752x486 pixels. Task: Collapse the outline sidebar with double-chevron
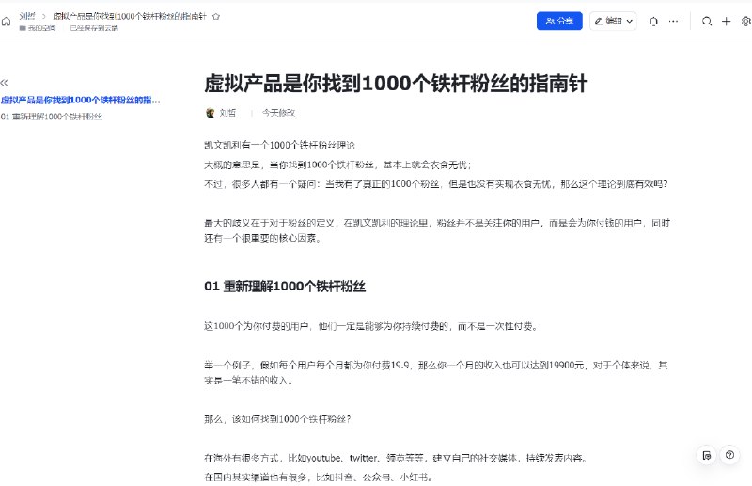point(5,83)
